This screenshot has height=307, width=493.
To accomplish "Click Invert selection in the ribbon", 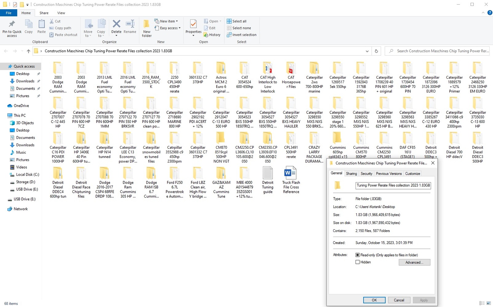I will (242, 35).
